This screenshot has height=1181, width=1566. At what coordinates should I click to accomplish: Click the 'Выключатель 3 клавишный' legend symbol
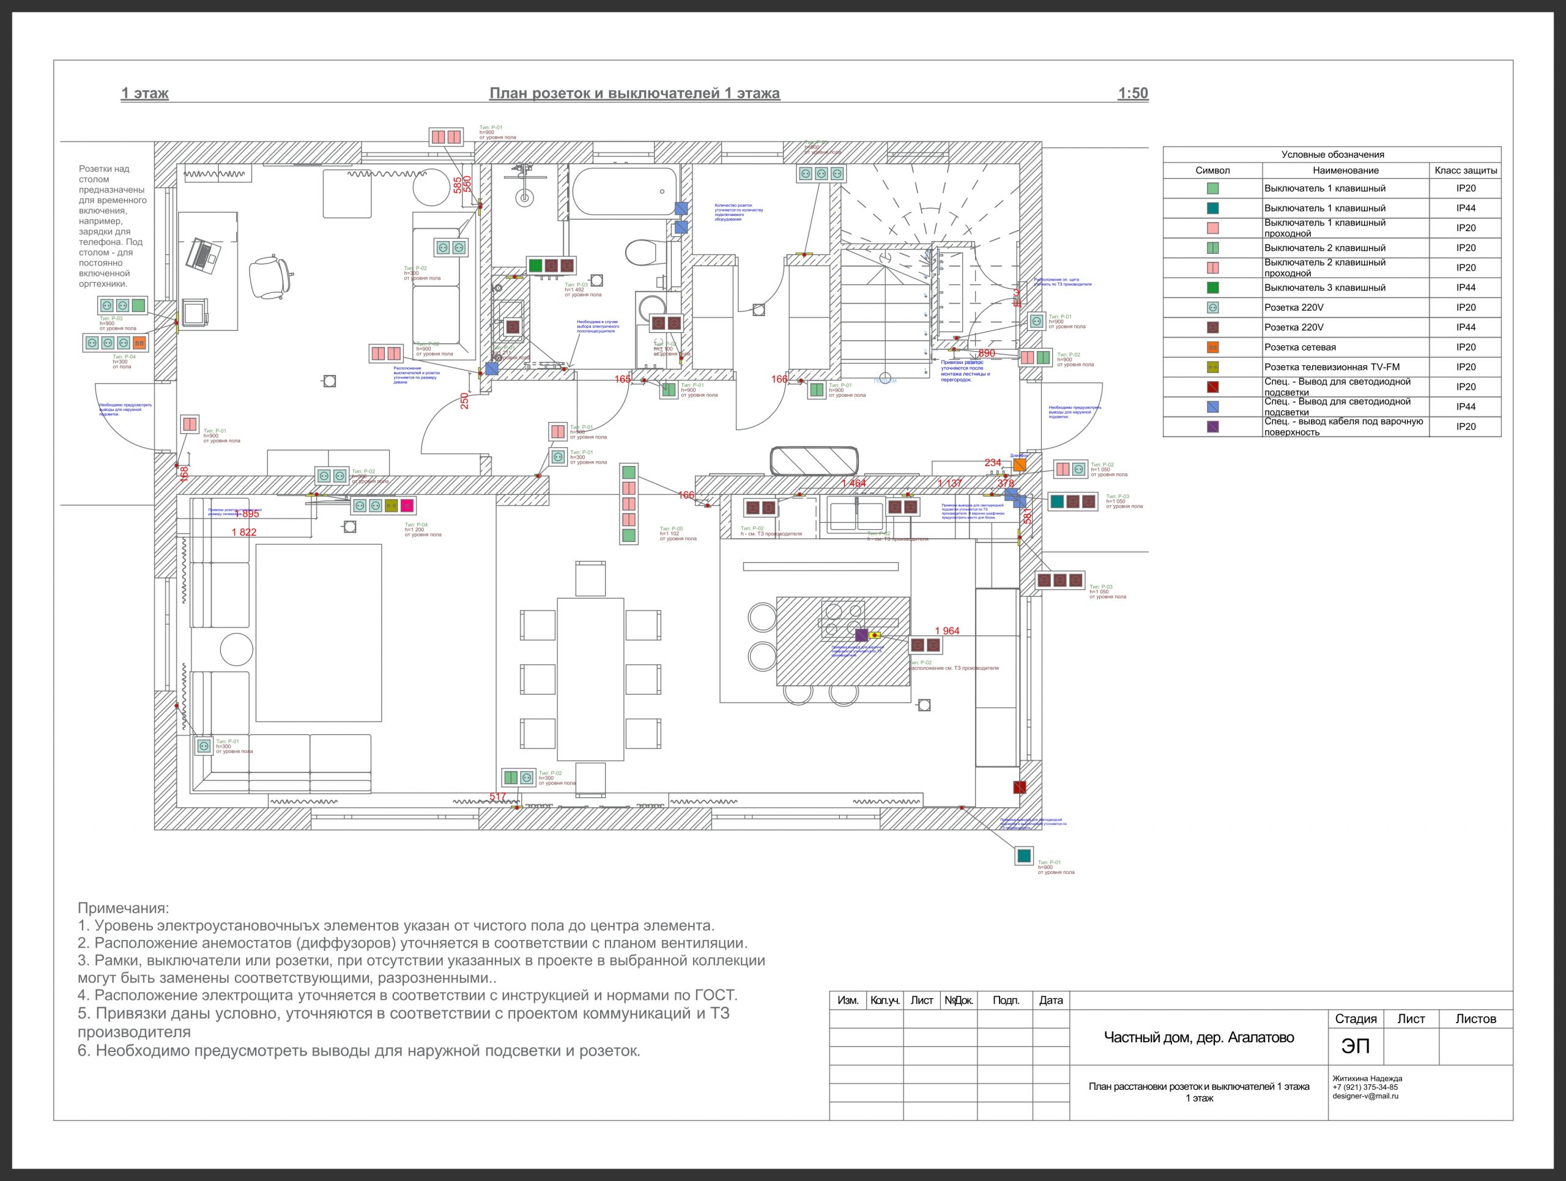(1212, 288)
